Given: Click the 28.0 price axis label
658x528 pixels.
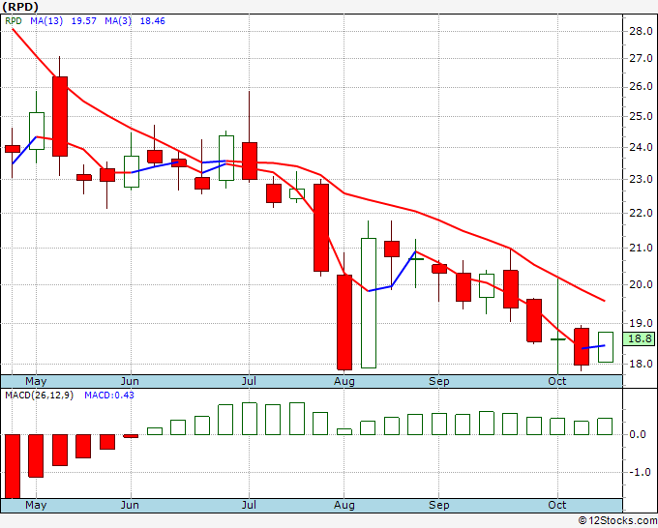Looking at the screenshot, I should [641, 31].
